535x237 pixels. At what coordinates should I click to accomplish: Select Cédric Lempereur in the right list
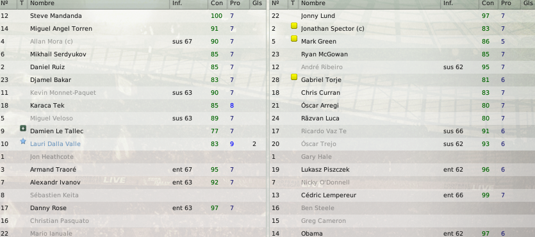pos(402,195)
